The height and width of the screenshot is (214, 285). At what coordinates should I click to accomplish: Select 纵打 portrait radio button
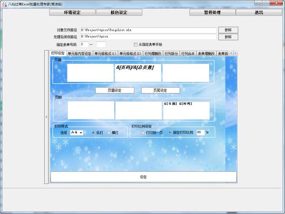[93, 133]
